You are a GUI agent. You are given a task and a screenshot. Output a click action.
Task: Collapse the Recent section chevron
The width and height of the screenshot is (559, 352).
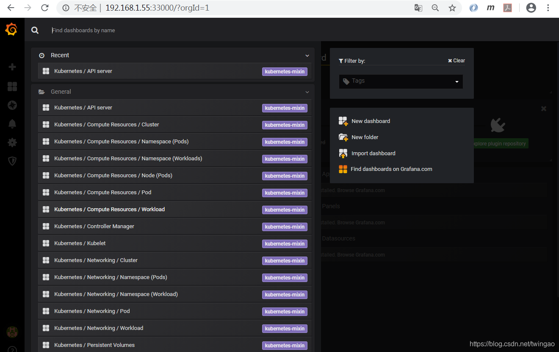(307, 56)
